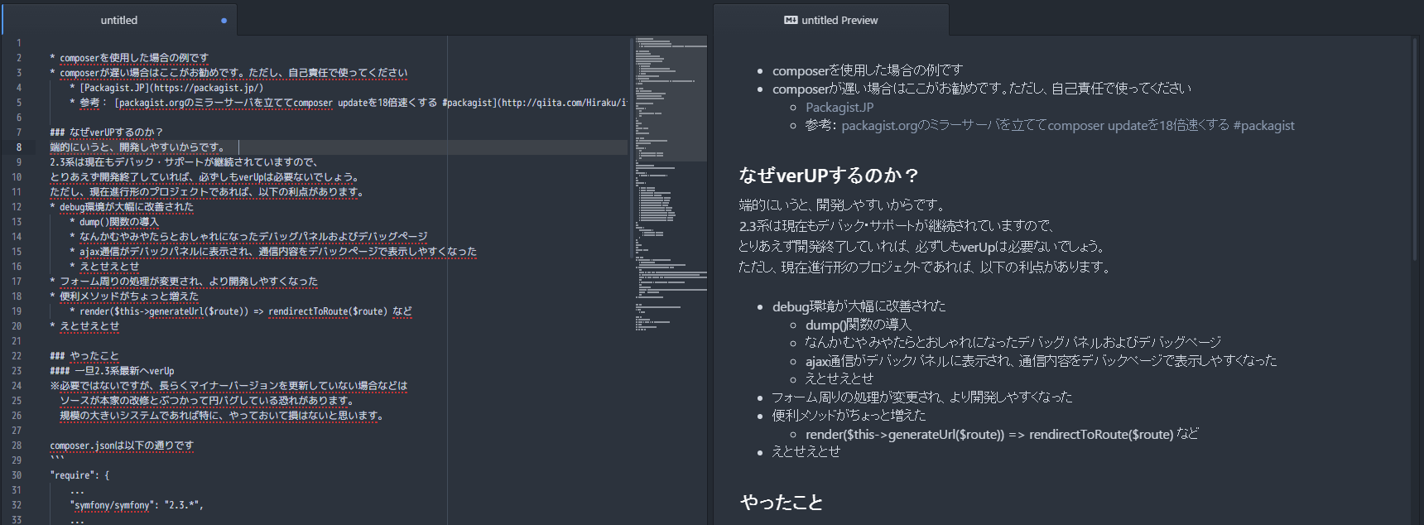This screenshot has height=525, width=1424.
Task: Open the packagist.org mirror server link in preview
Action: click(1068, 126)
